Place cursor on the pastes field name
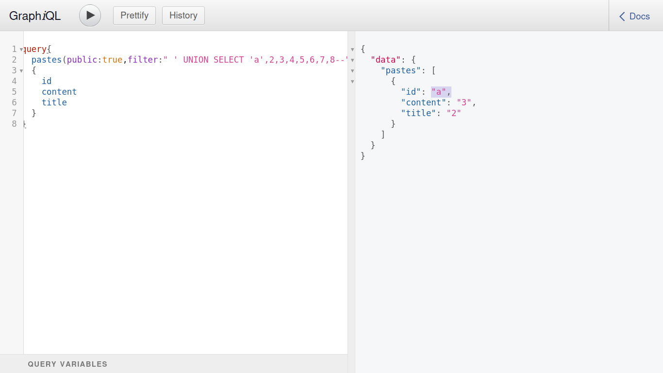The image size is (663, 373). [47, 60]
